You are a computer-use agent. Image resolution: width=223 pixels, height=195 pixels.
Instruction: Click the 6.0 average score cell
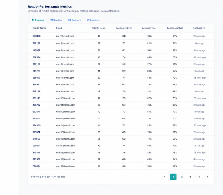124,159
